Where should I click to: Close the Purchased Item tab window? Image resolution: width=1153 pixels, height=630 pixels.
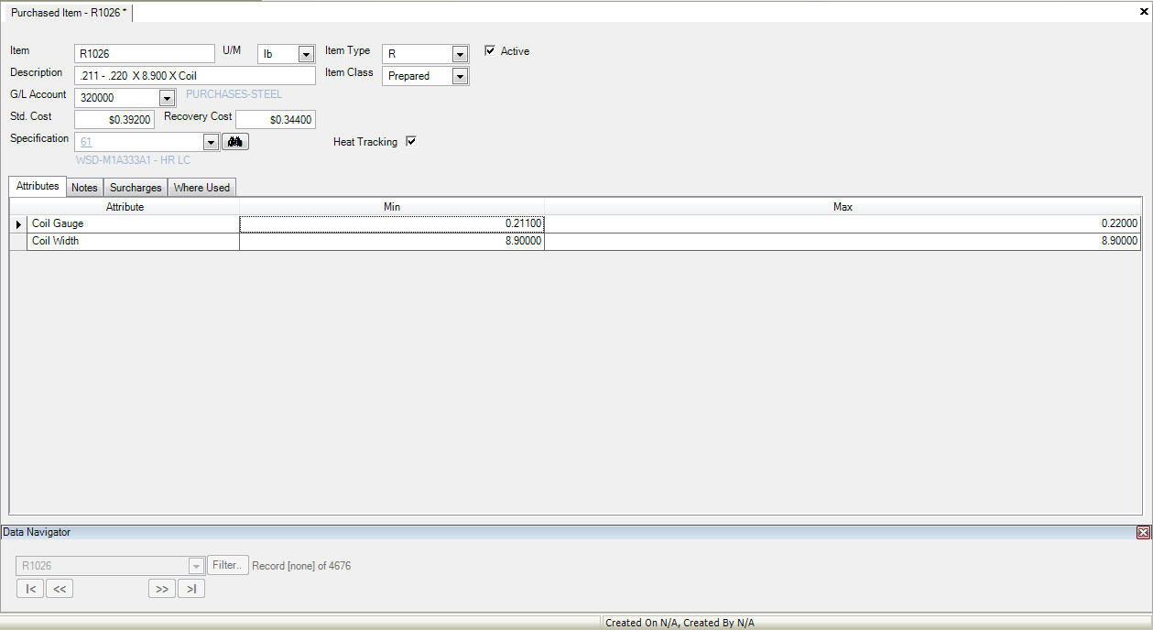point(1144,11)
